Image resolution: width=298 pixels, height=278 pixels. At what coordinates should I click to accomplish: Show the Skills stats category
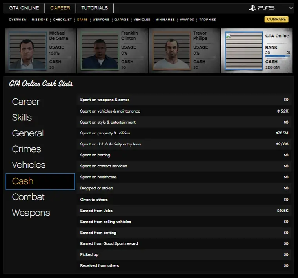(x=22, y=118)
